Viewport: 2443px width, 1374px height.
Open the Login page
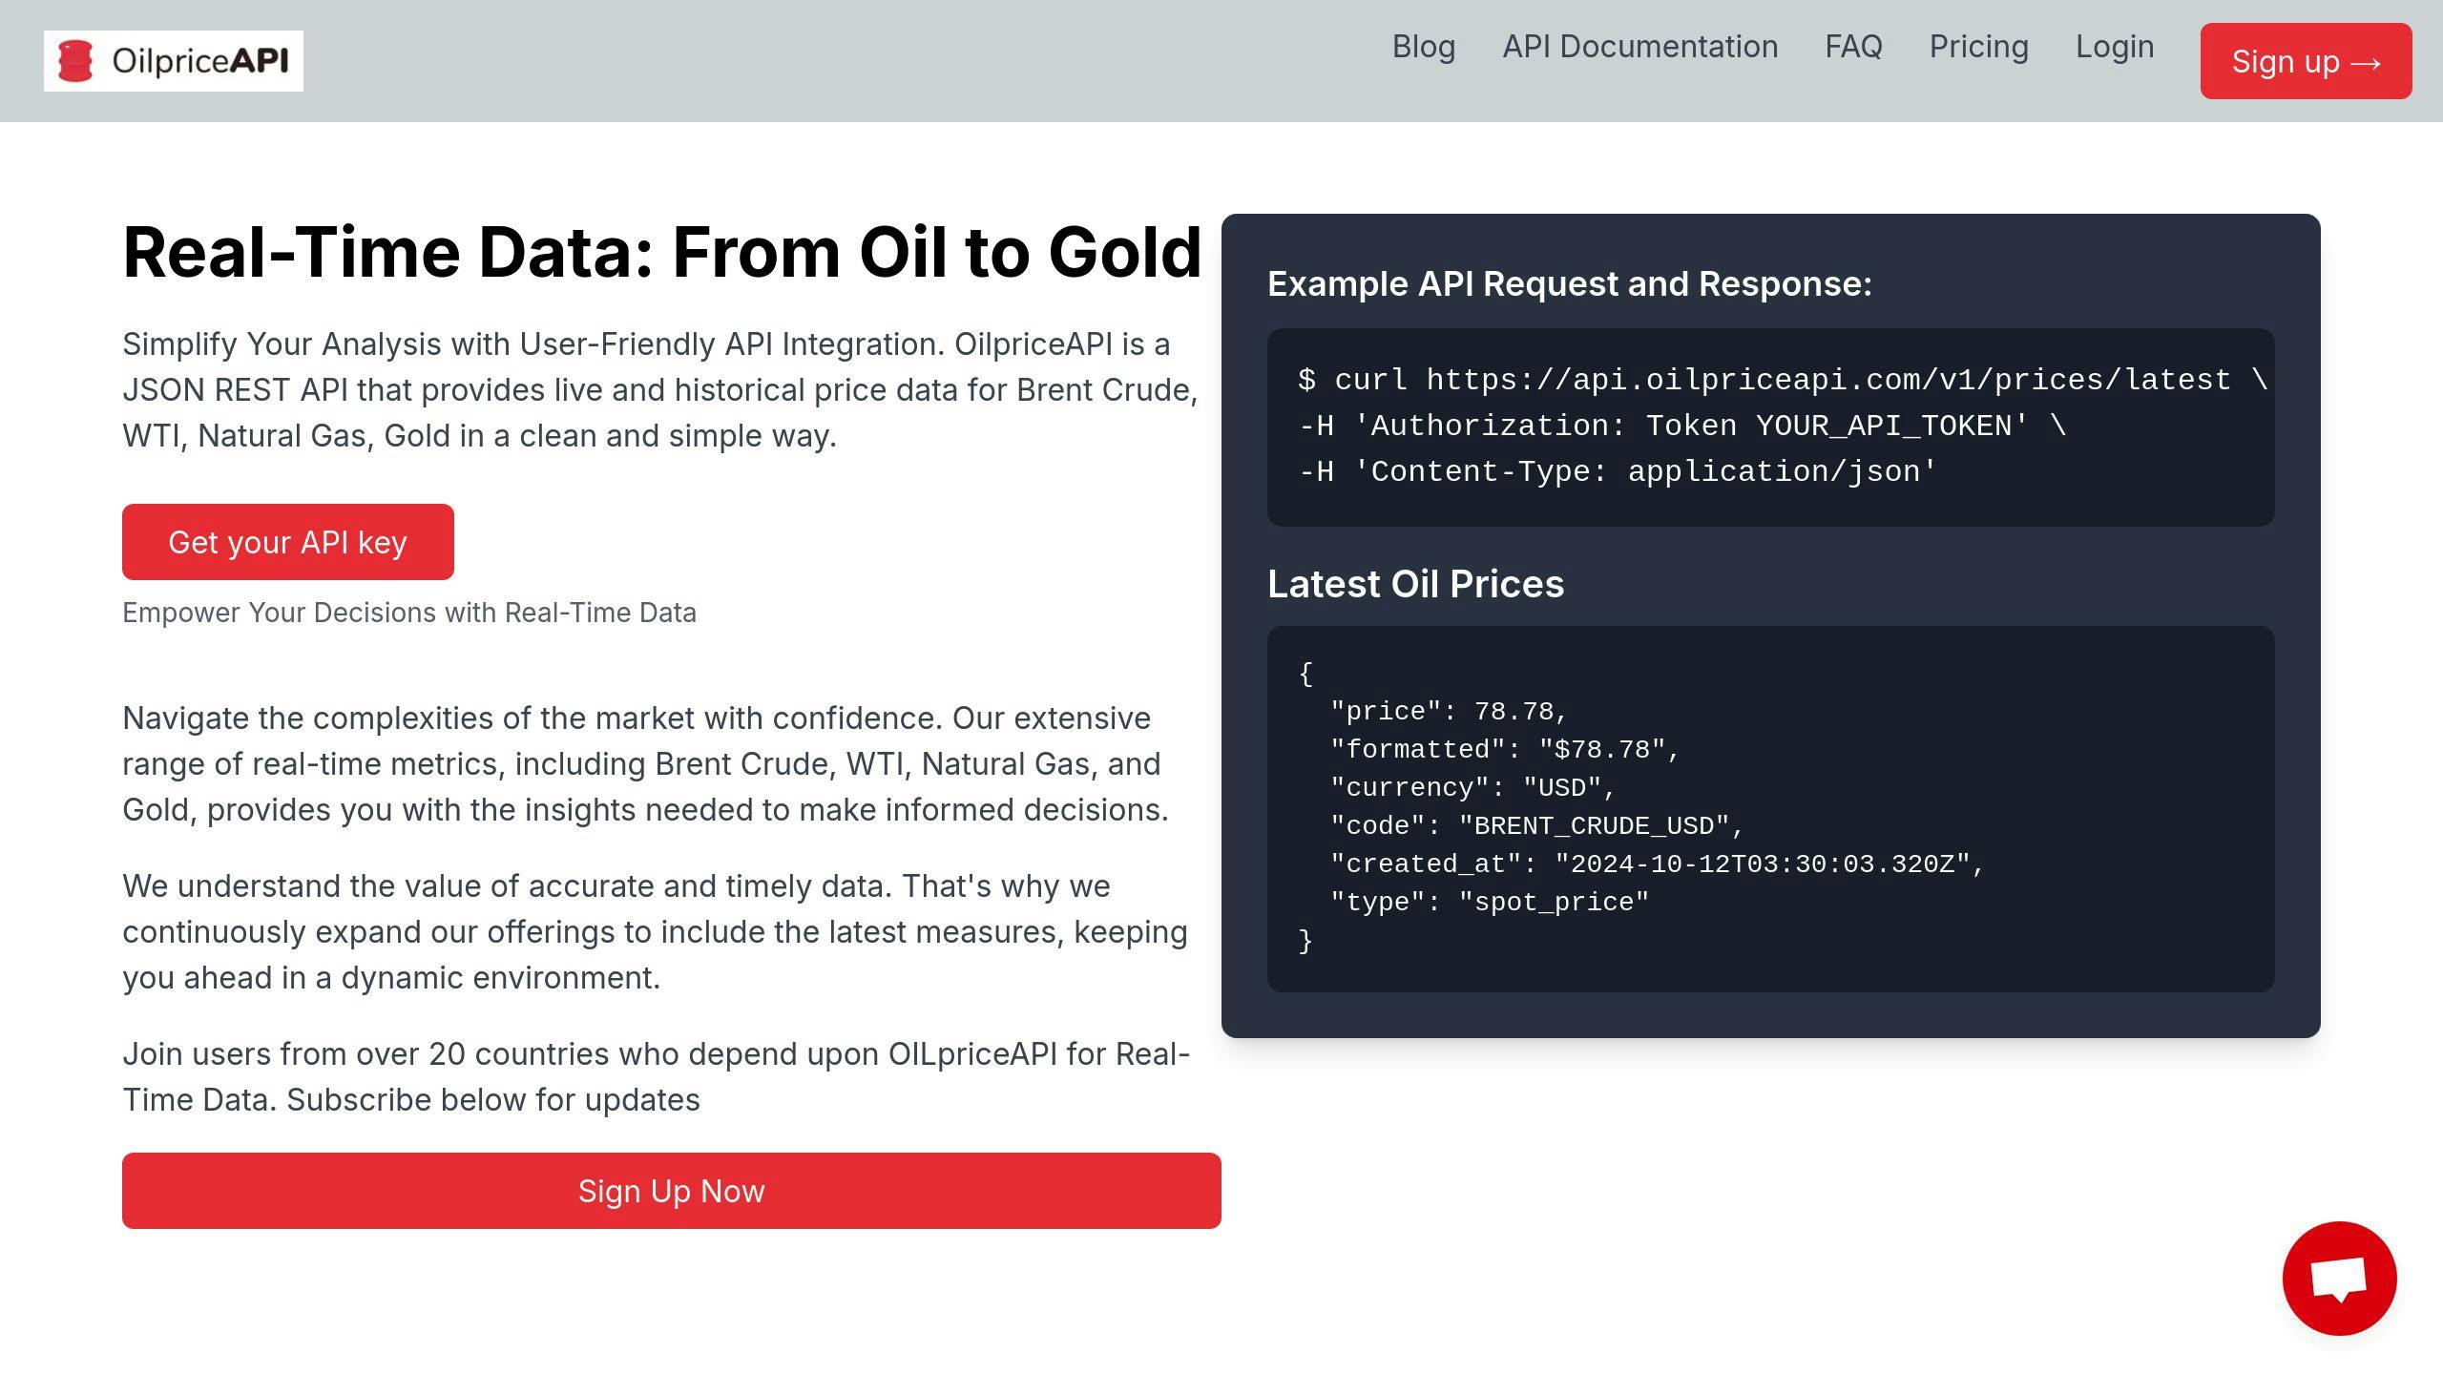(2115, 47)
